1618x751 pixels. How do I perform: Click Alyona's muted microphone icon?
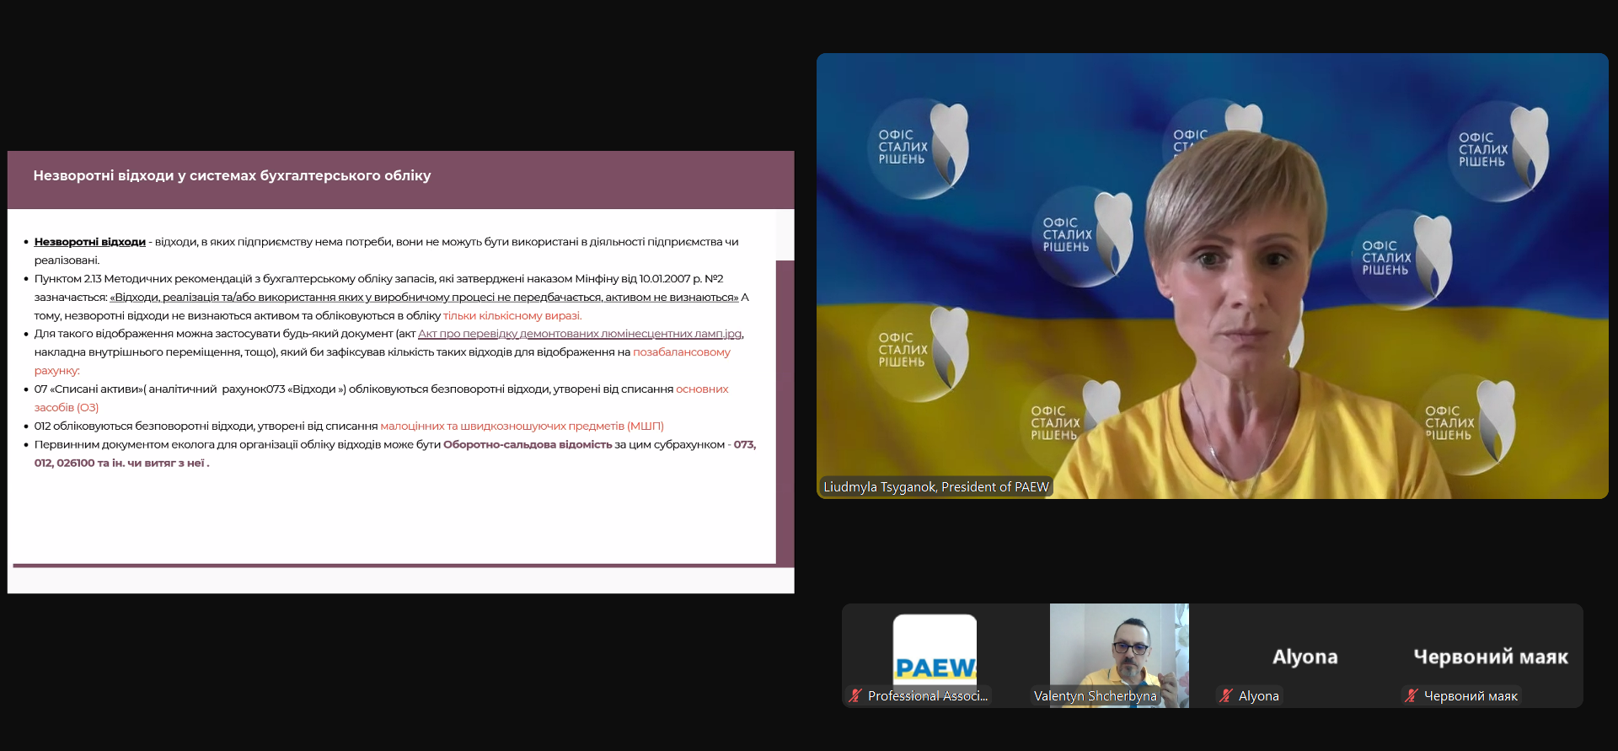1226,696
